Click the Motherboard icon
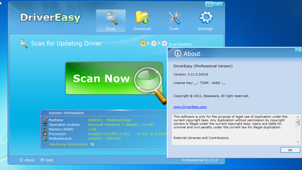Image resolution: width=302 pixels, height=170 pixels. 45,139
